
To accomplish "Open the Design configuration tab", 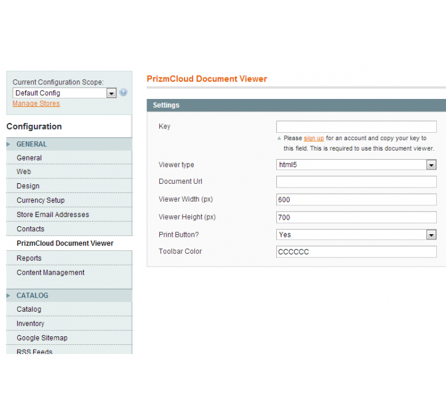I will [x=69, y=186].
